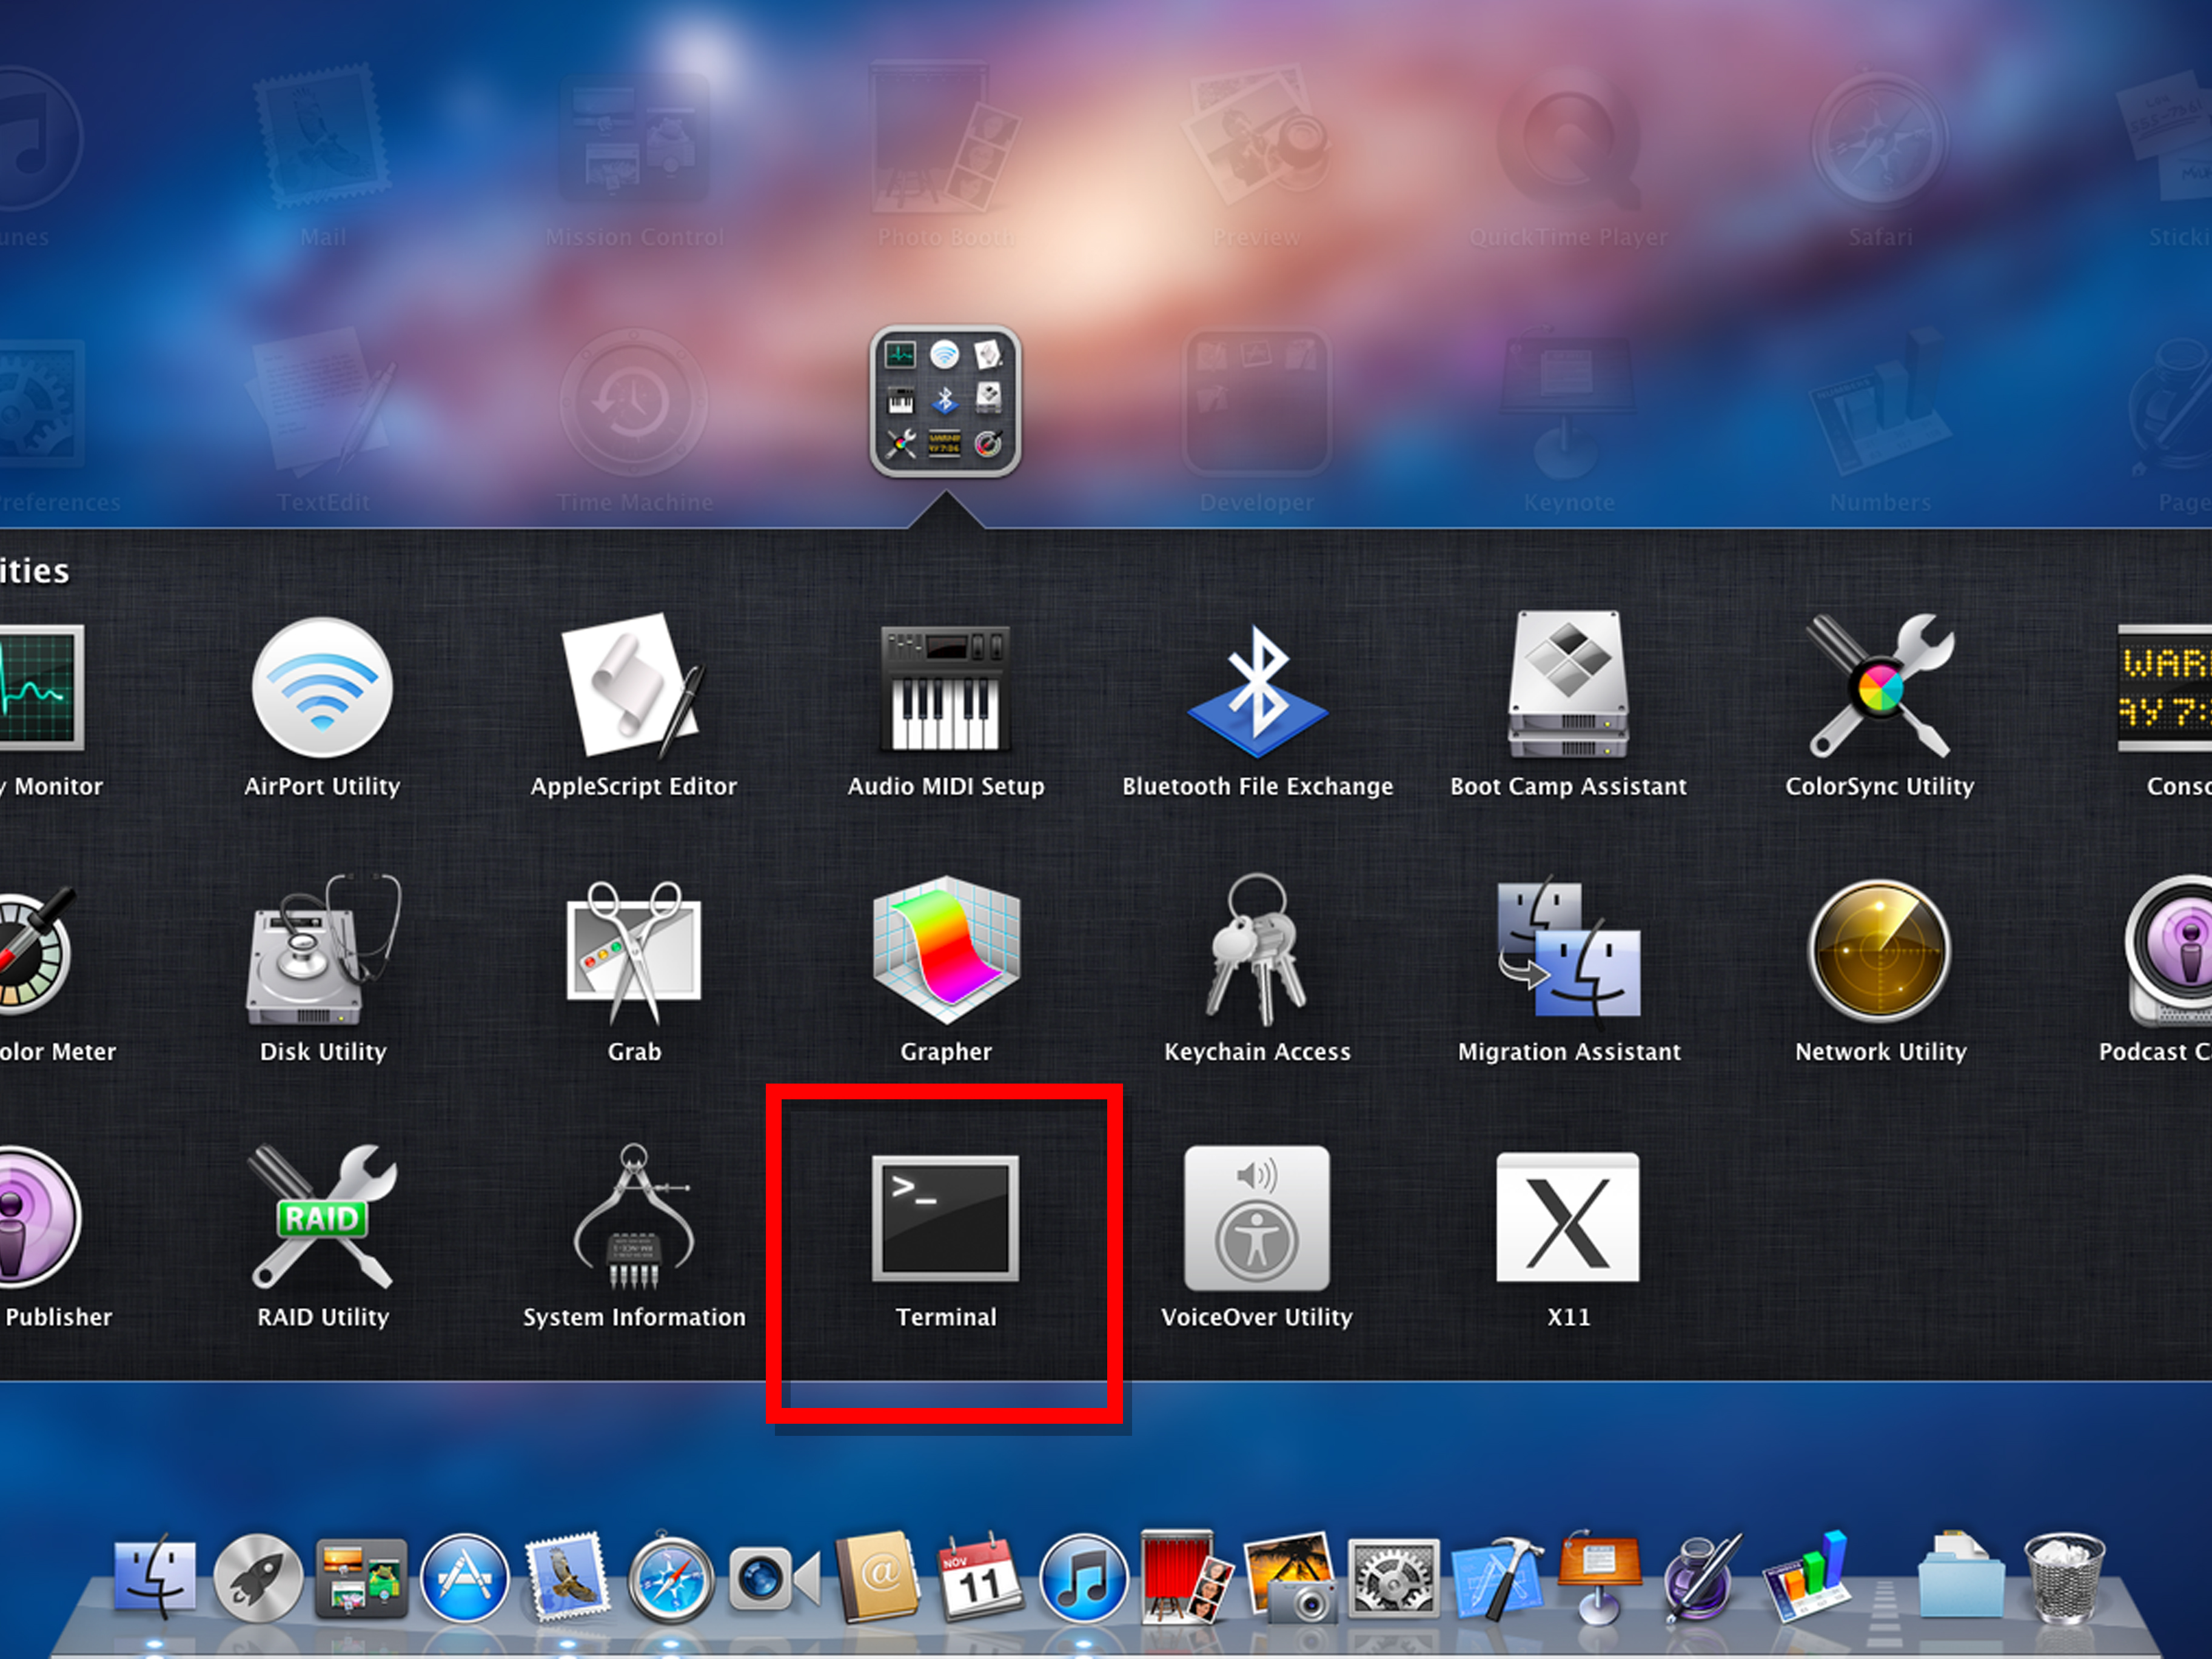Open Finder in the Dock
This screenshot has width=2212, height=1659.
(x=154, y=1577)
